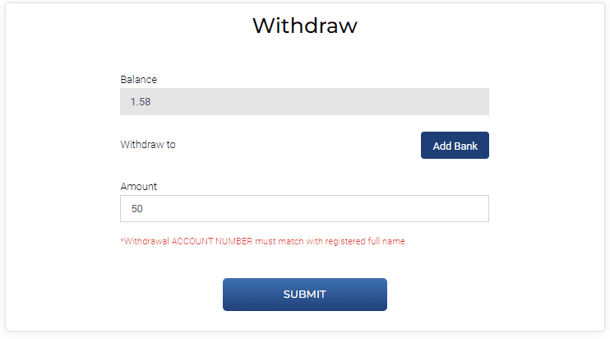Add a bank for withdrawal

(455, 145)
